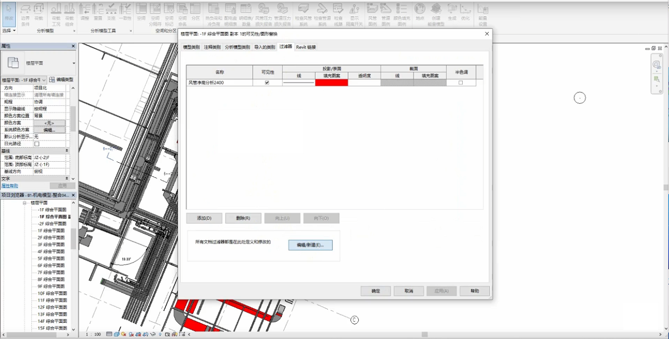Select the 过滤器 filters tab
Screen dimensions: 669x339
285,46
